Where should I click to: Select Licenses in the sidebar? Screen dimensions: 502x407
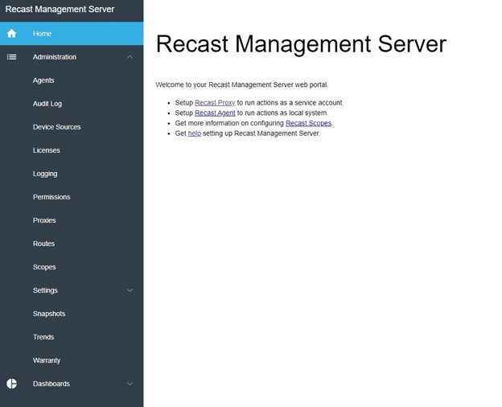[46, 150]
